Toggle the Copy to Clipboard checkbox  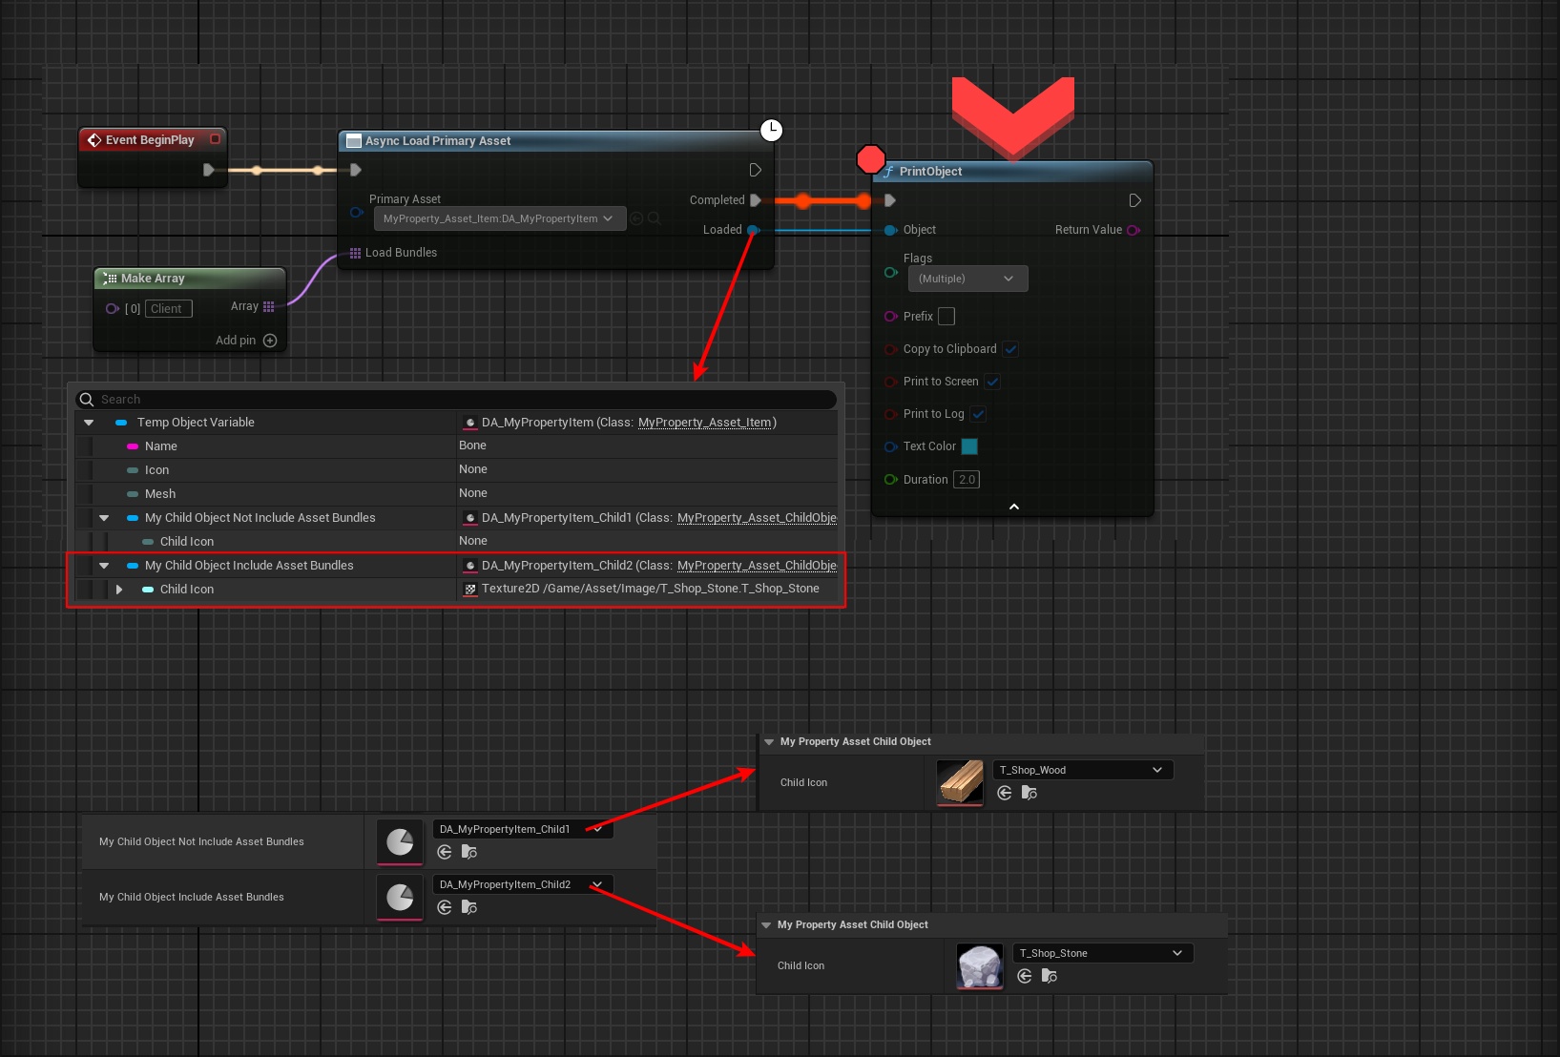pos(1010,349)
